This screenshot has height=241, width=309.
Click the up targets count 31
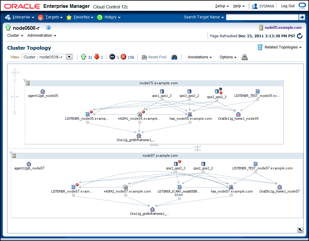coord(90,57)
